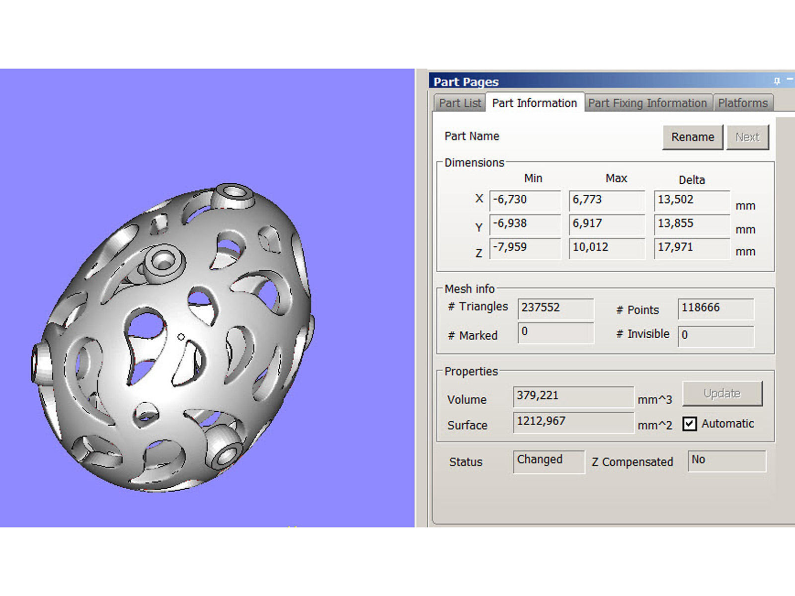Select the Z Compensated field

(726, 460)
